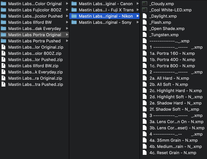The image size is (207, 159).
Task: Expand the Sony folder disclosure arrow
Action: click(x=137, y=22)
